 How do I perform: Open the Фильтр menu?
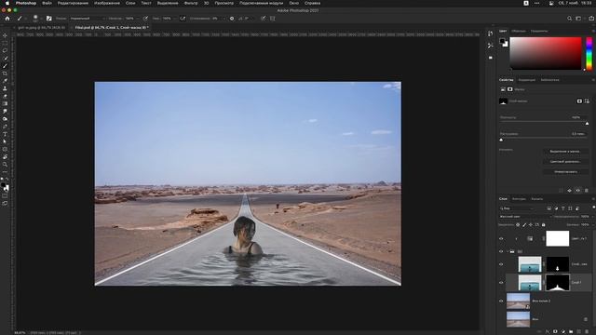click(190, 3)
